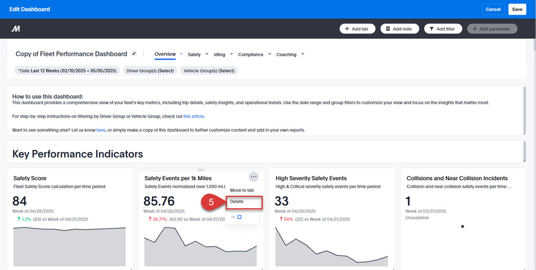The image size is (536, 270).
Task: Open the Vehicle Group(s) filter
Action: tap(209, 71)
